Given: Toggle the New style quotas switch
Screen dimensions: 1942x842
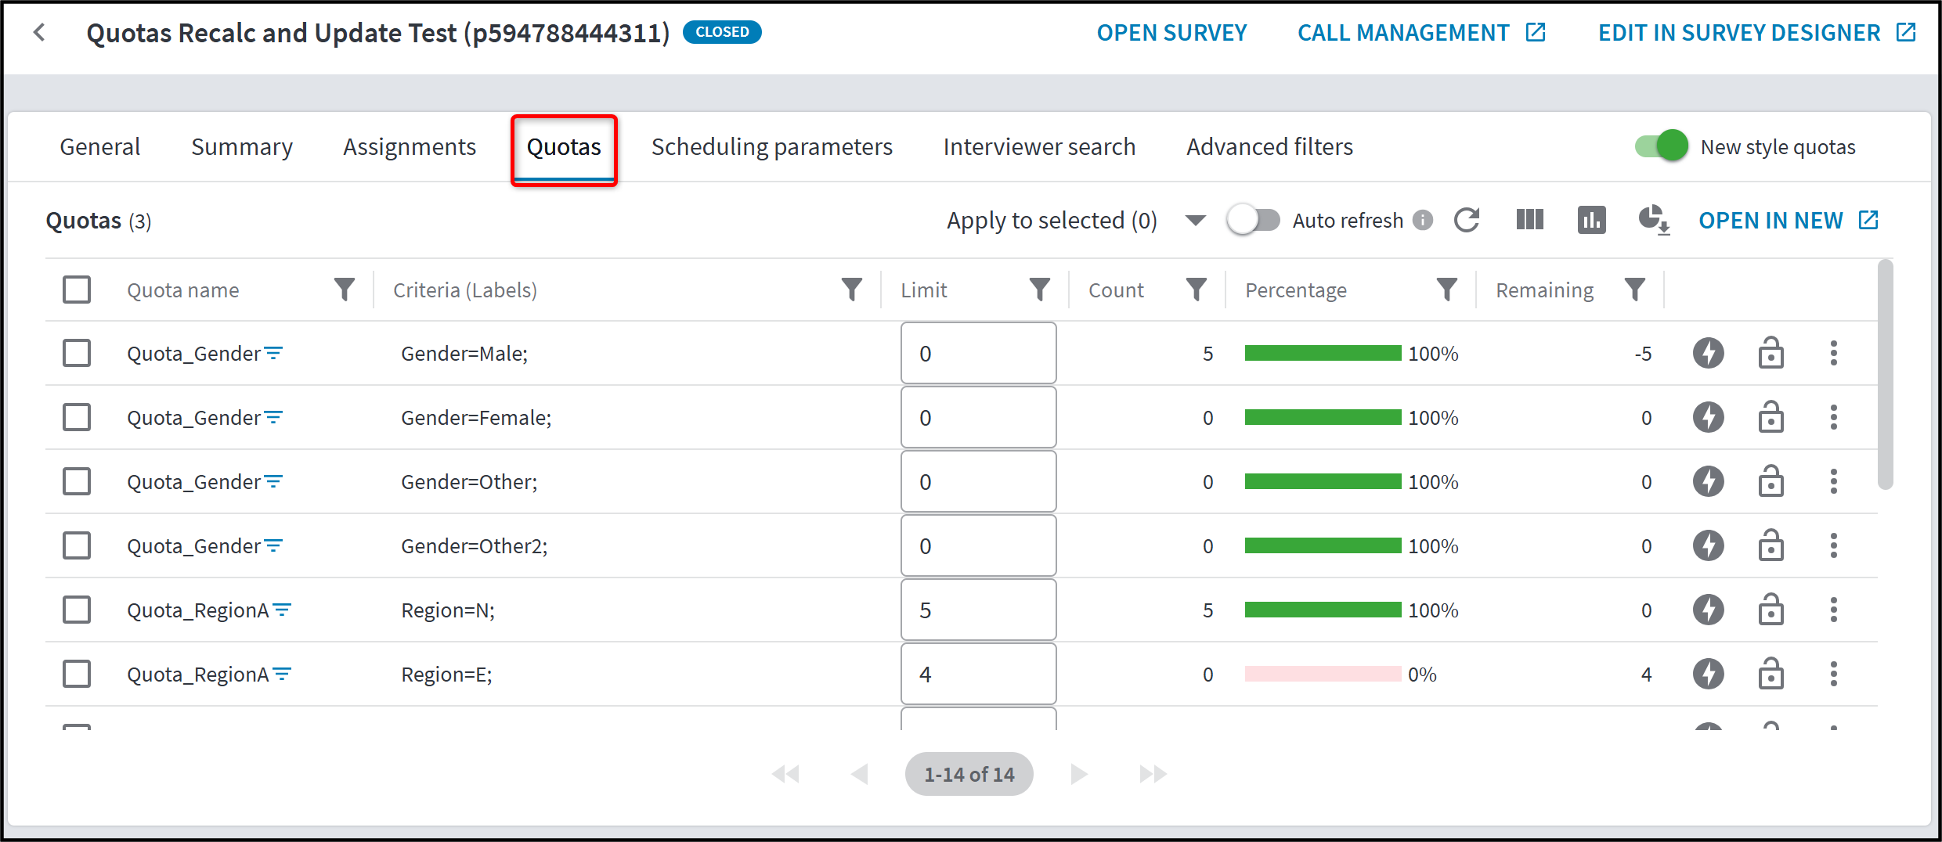Looking at the screenshot, I should click(1661, 146).
